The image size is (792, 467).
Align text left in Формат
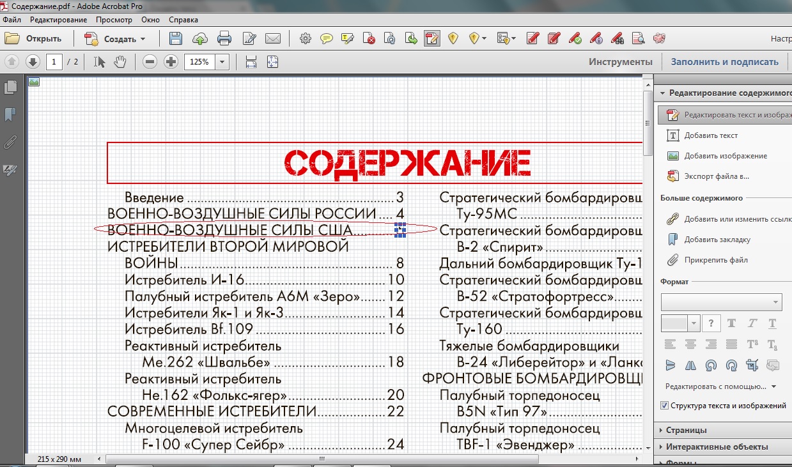pyautogui.click(x=670, y=344)
